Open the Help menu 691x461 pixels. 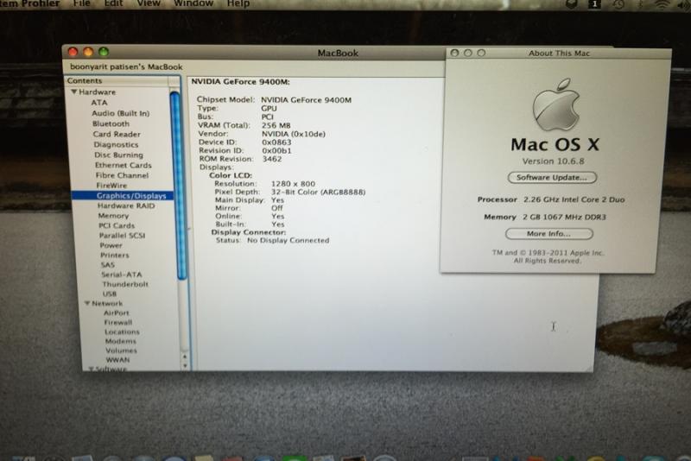[x=238, y=3]
